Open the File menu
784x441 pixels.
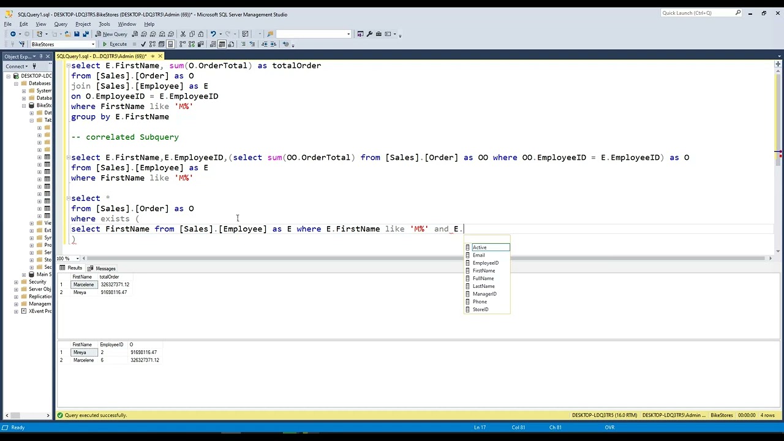8,24
